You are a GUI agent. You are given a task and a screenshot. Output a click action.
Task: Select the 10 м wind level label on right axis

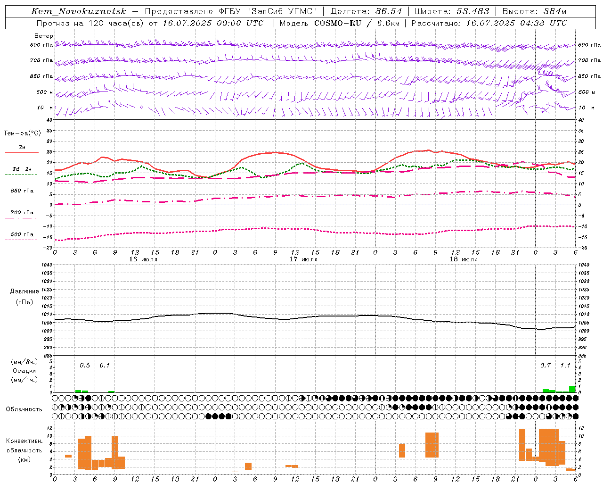[586, 108]
